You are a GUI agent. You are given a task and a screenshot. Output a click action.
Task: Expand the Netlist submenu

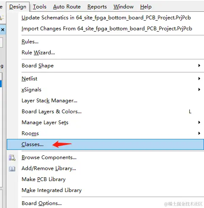point(106,79)
